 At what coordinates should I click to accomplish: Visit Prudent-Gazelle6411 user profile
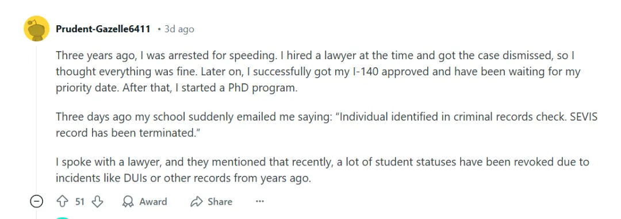tap(103, 29)
